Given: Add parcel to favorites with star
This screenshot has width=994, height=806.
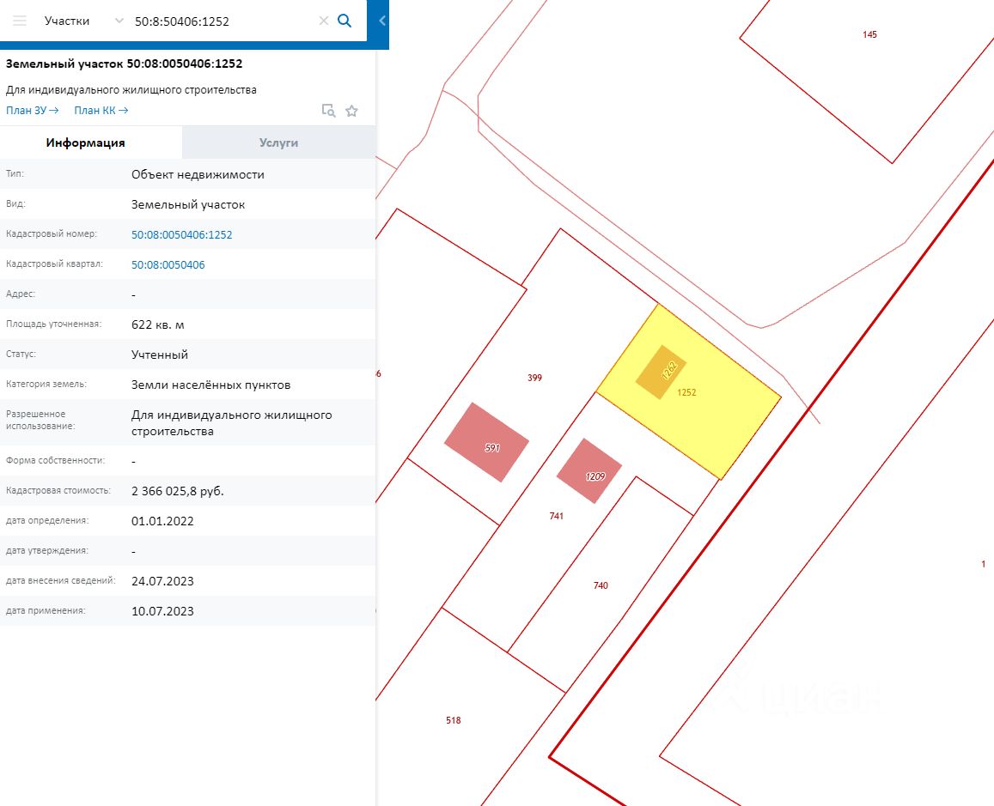Looking at the screenshot, I should tap(352, 111).
